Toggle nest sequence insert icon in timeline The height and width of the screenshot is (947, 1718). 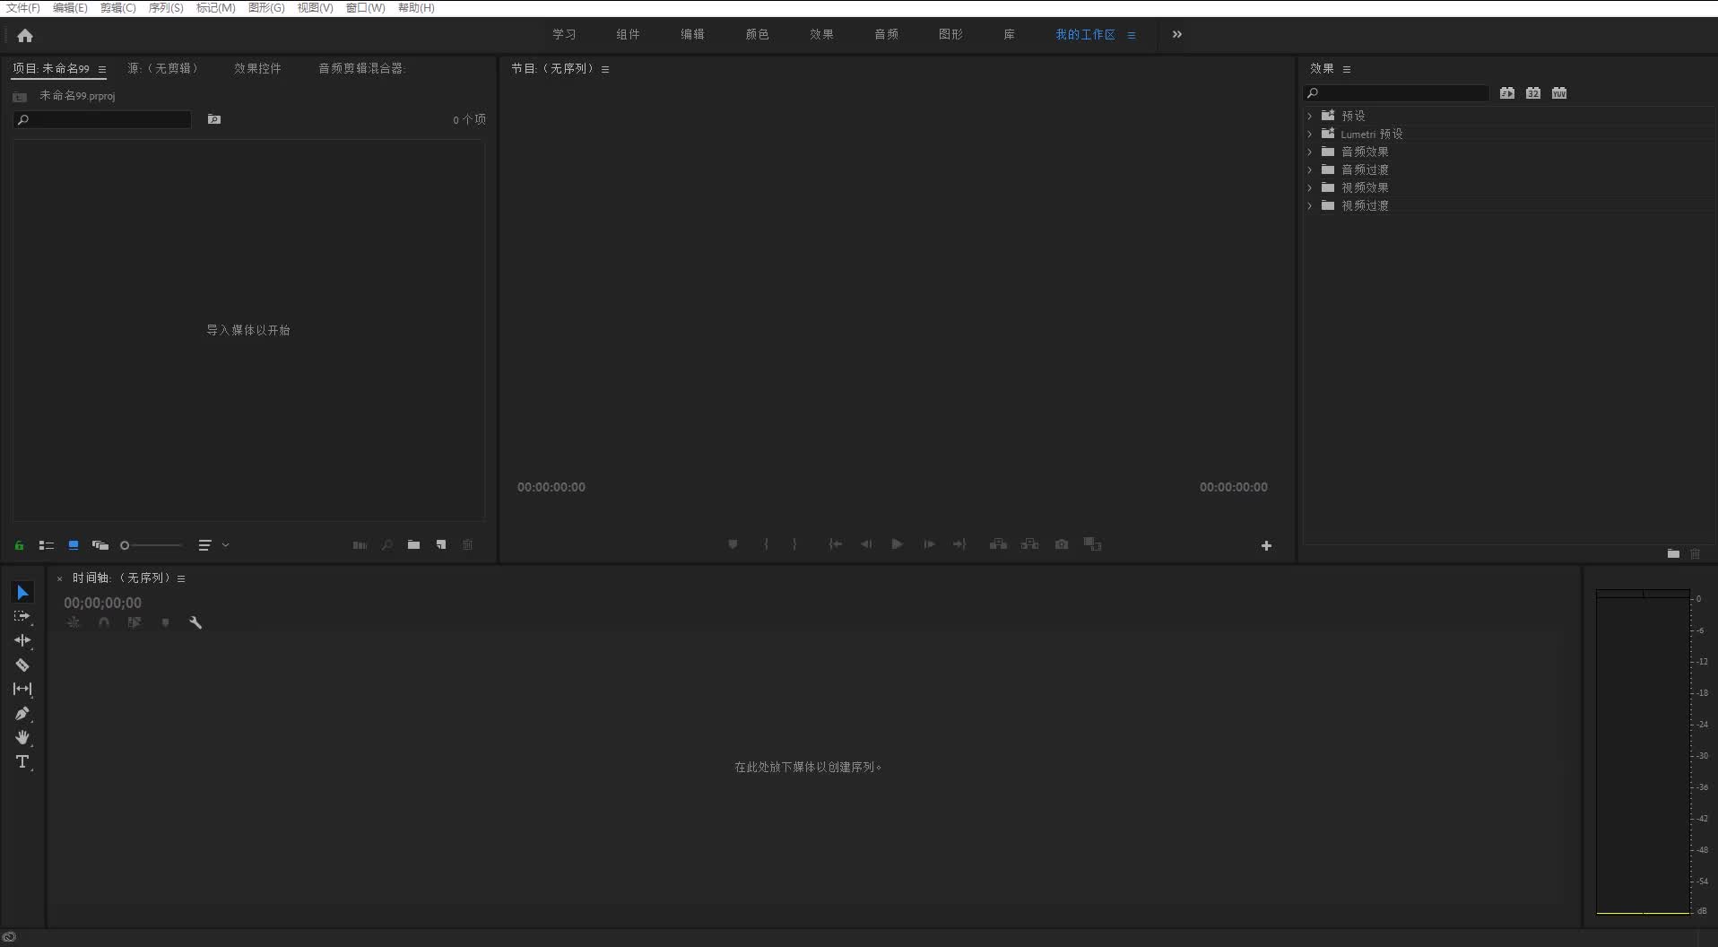point(74,622)
